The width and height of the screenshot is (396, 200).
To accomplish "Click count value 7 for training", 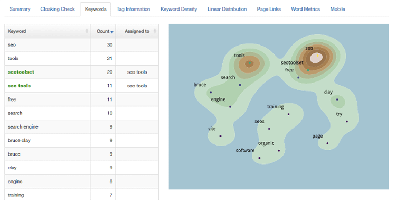I will click(x=111, y=195).
